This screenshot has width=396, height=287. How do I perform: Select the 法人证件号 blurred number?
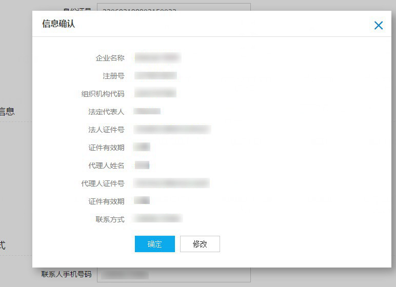pos(171,129)
